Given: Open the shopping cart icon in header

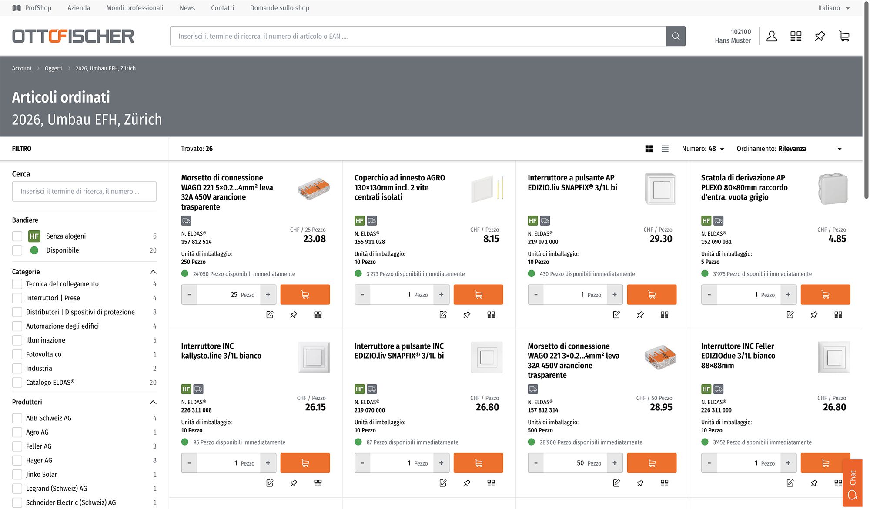Looking at the screenshot, I should click(844, 36).
